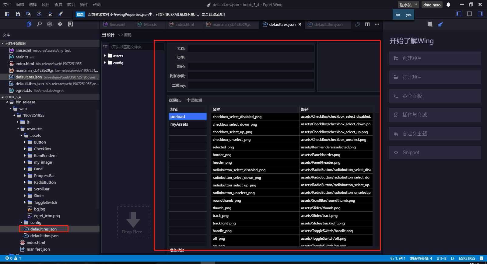Open the 文件 menu
487x264 pixels.
coord(7,5)
